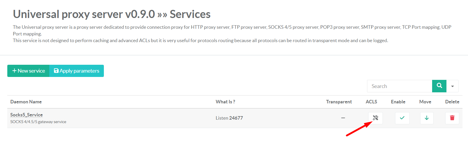
Task: Move Socks5_Service down with the arrow icon
Action: click(427, 118)
